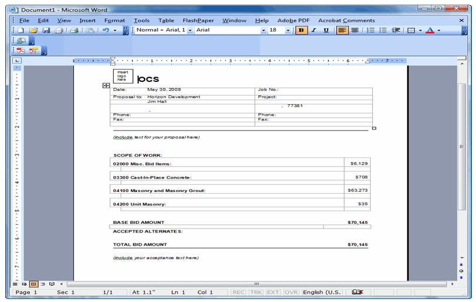The height and width of the screenshot is (302, 476).
Task: Click the 'Insert logo here' placeholder box
Action: point(122,75)
